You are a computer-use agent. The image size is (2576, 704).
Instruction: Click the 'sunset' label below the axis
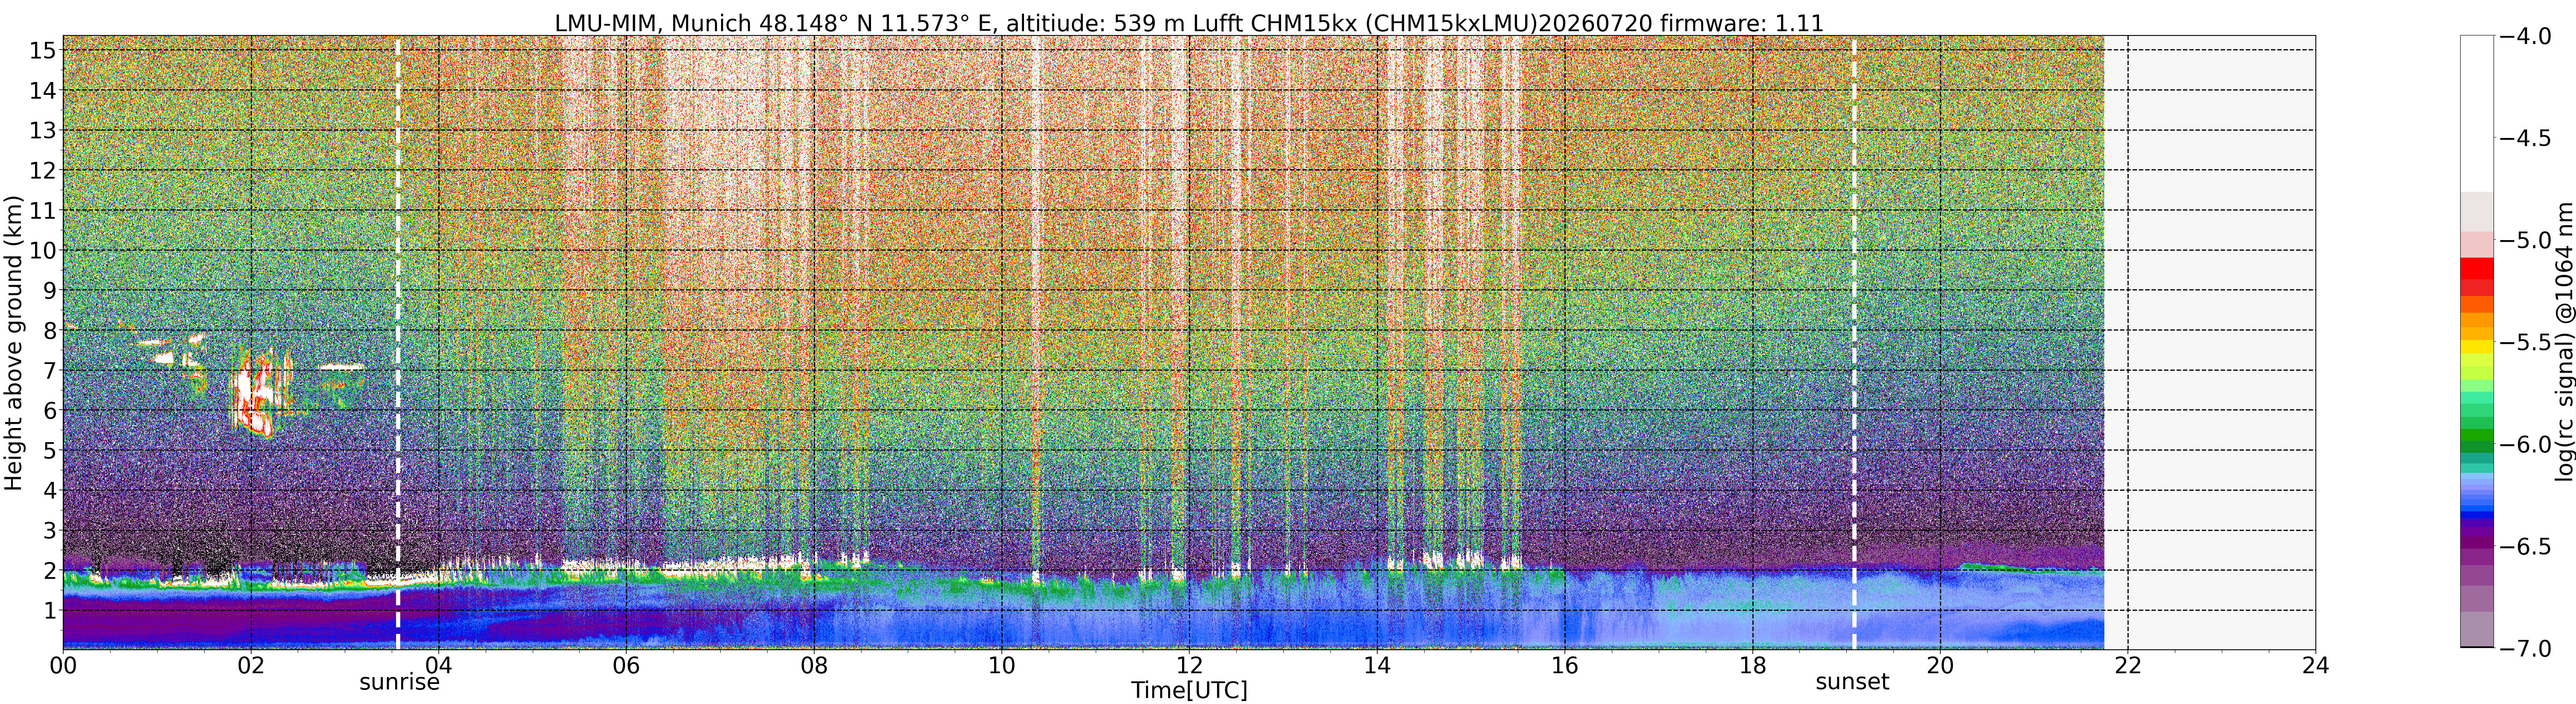(x=1852, y=682)
